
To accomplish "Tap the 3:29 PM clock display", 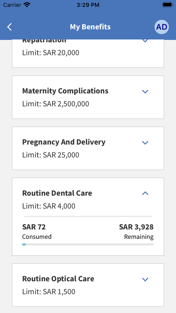I will [88, 5].
